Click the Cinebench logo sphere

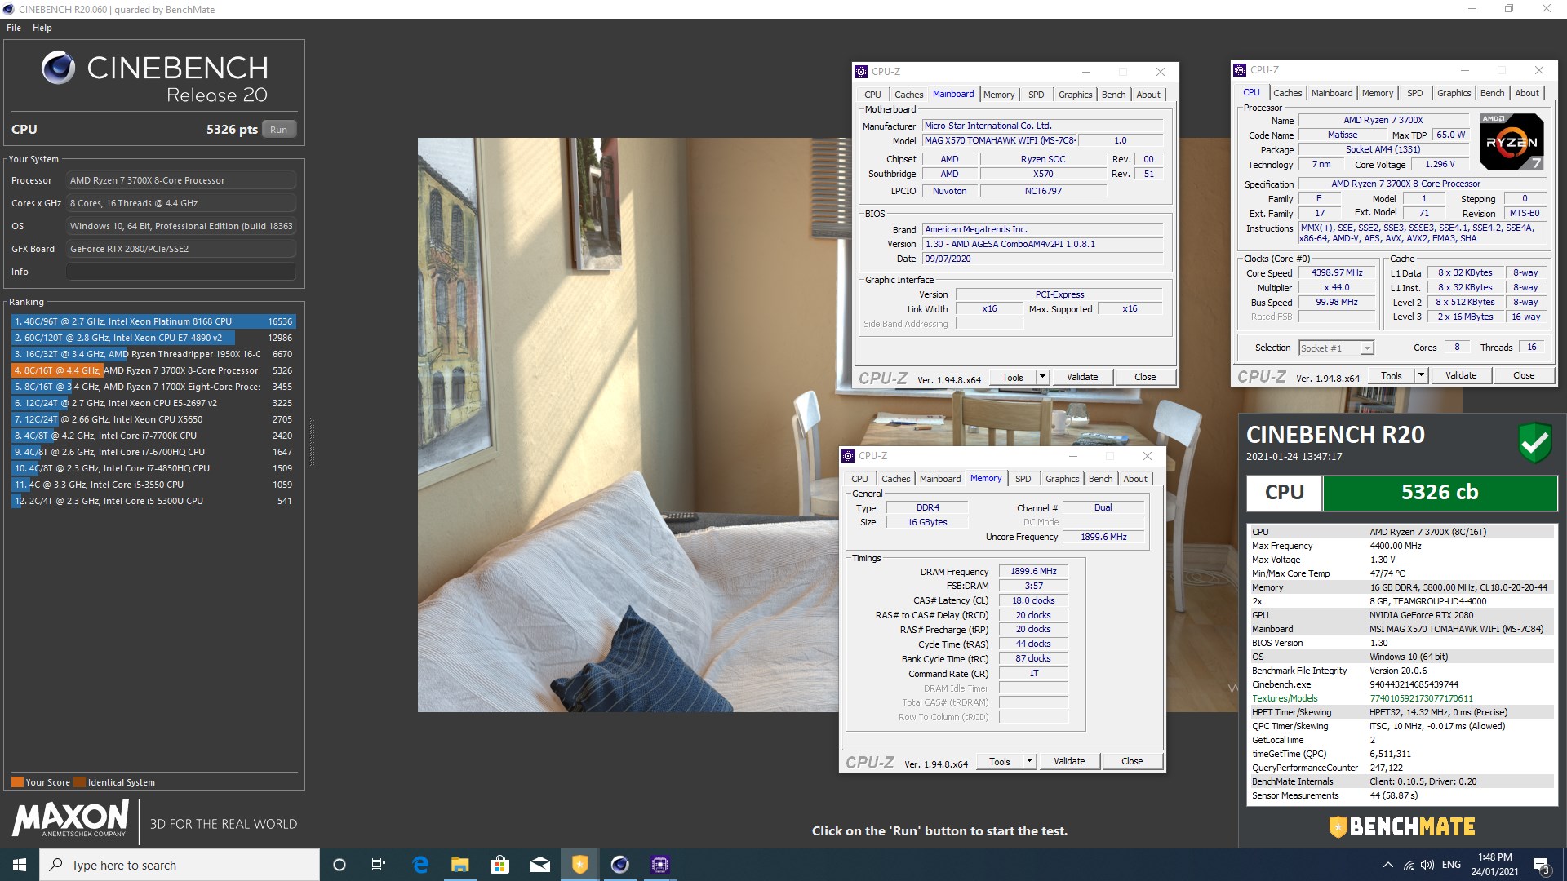pos(58,68)
